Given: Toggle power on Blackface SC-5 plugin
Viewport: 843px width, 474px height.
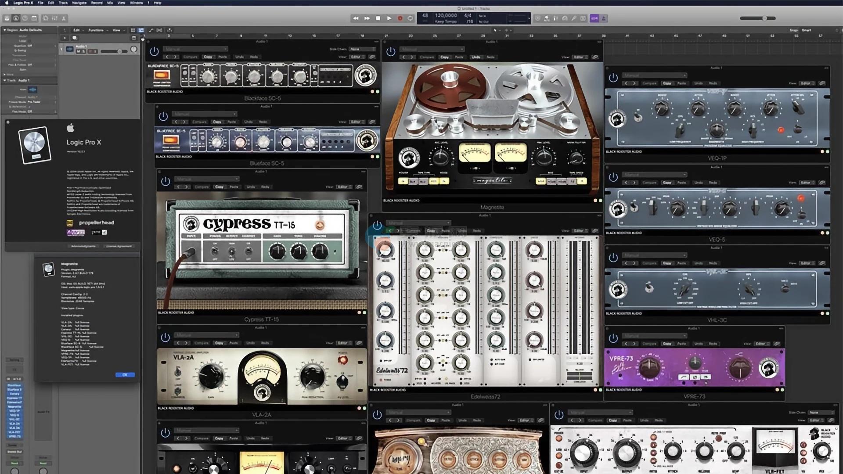Looking at the screenshot, I should [154, 51].
